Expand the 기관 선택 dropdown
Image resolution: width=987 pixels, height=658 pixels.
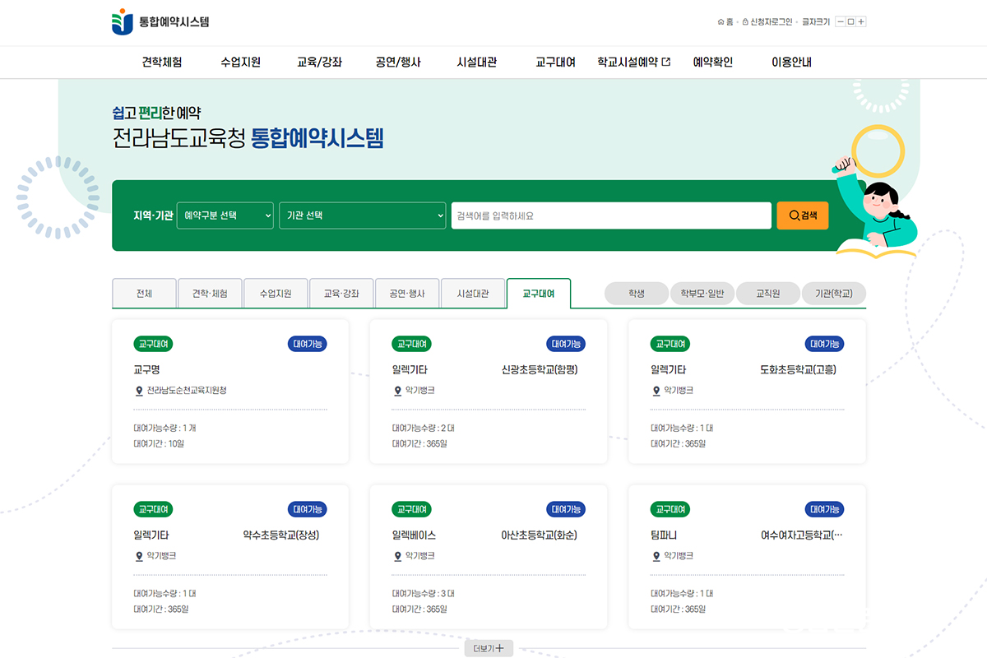click(x=362, y=215)
